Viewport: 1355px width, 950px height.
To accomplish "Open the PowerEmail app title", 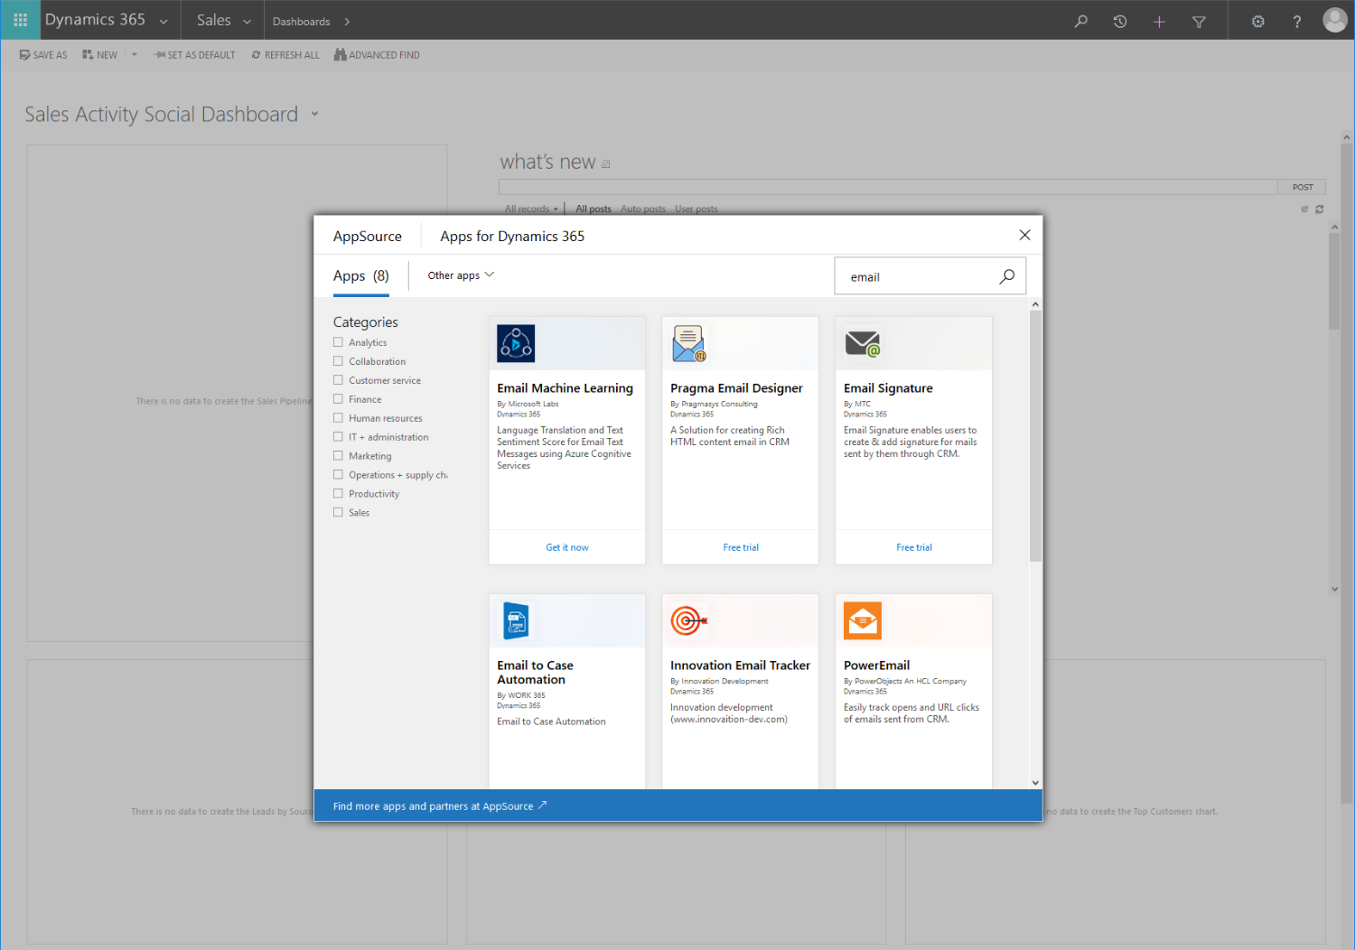I will click(876, 666).
